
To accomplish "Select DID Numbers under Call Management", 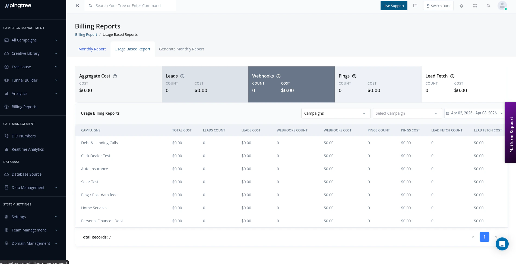I will (x=24, y=136).
